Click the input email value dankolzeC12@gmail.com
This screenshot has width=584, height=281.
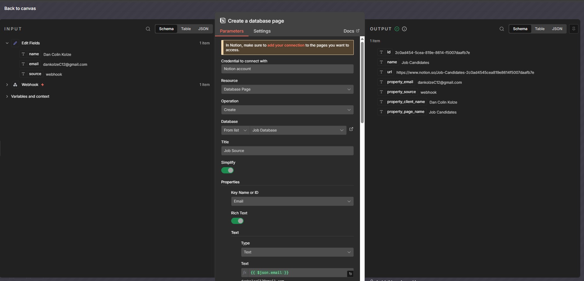pos(65,65)
